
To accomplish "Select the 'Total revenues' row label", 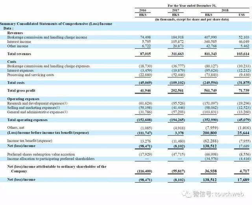I will point(19,54).
